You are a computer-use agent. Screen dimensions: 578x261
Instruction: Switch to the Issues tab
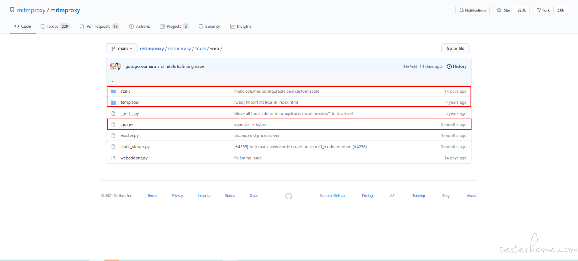[55, 27]
